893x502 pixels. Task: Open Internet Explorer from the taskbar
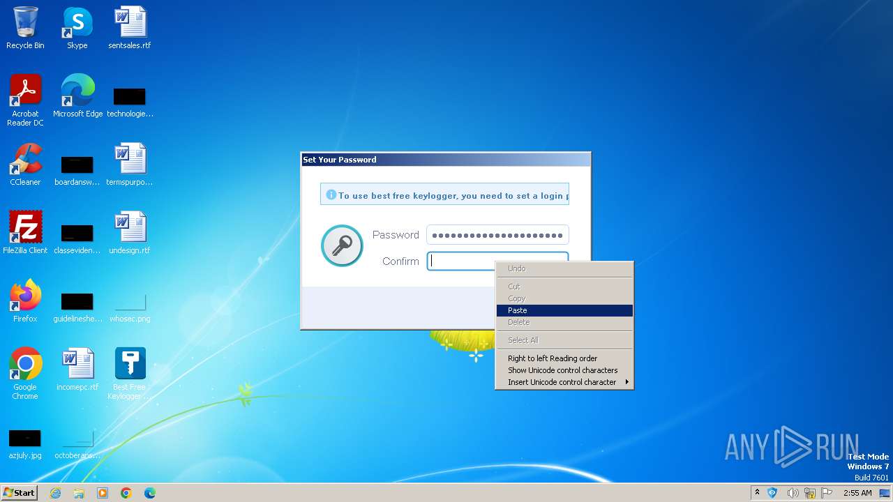(x=55, y=493)
